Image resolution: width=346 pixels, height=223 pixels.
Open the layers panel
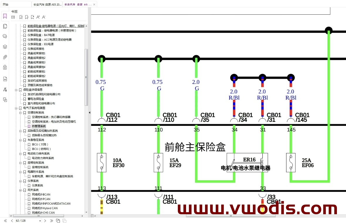pyautogui.click(x=5, y=47)
